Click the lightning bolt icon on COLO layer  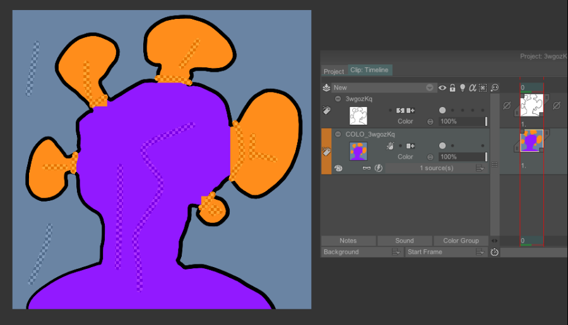(x=379, y=168)
